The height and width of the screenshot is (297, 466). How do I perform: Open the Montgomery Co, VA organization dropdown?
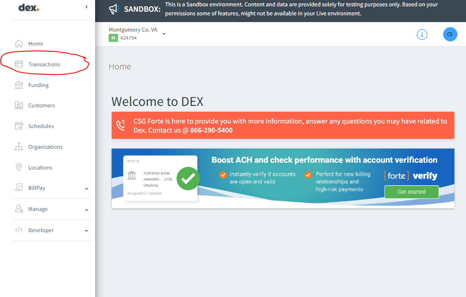[164, 34]
